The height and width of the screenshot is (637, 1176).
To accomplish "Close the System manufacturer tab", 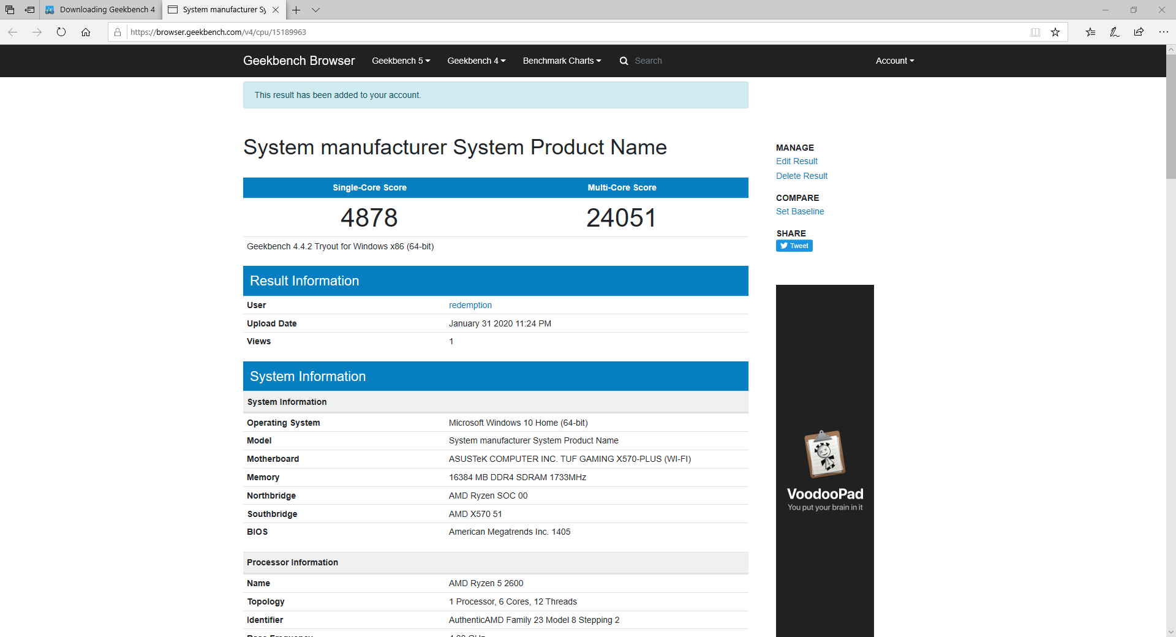I will pyautogui.click(x=276, y=10).
